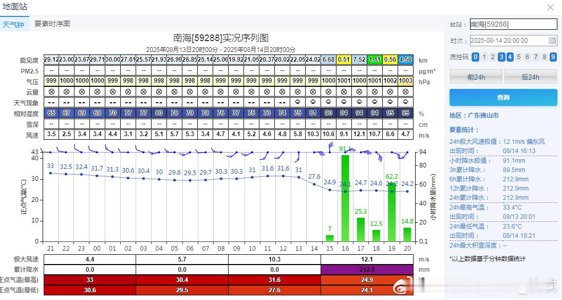Toggle quality control code 1

484,57
